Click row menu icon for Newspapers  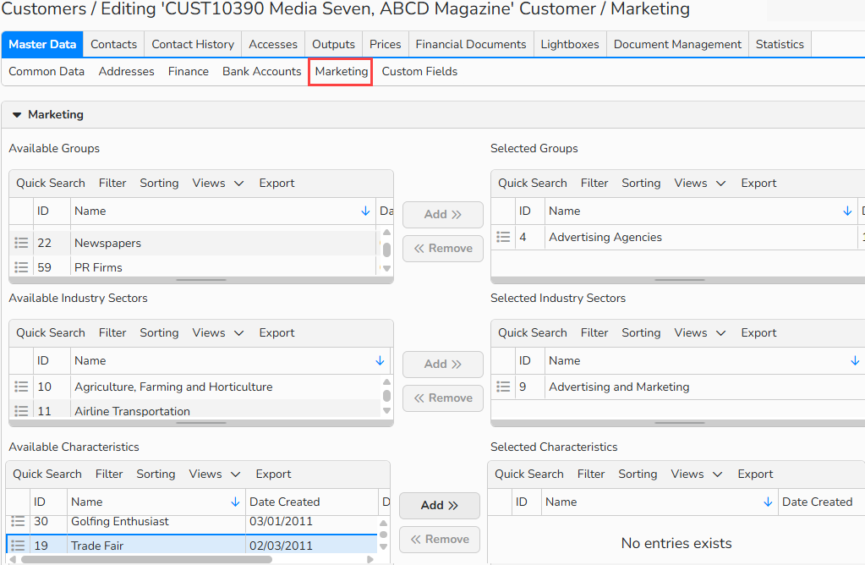pyautogui.click(x=21, y=243)
